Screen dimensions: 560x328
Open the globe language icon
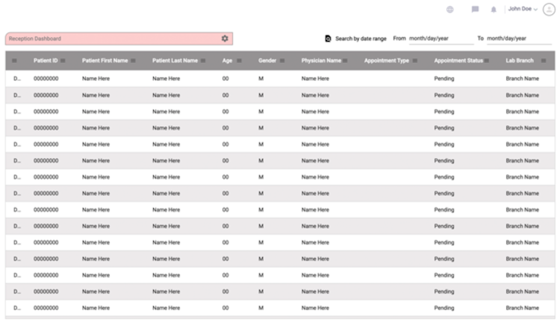(x=449, y=10)
